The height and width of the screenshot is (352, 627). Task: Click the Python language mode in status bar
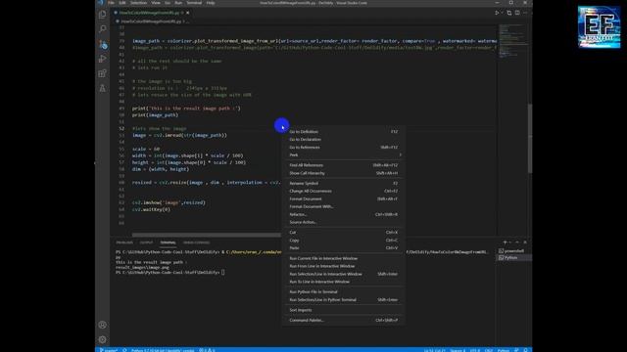click(503, 350)
